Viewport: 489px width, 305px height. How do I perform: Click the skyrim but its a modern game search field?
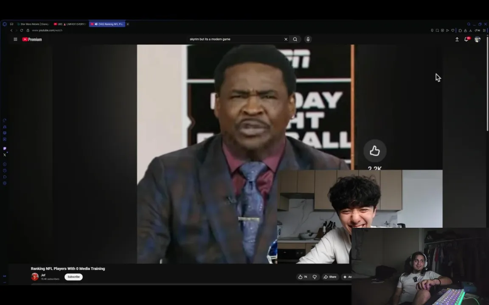236,39
